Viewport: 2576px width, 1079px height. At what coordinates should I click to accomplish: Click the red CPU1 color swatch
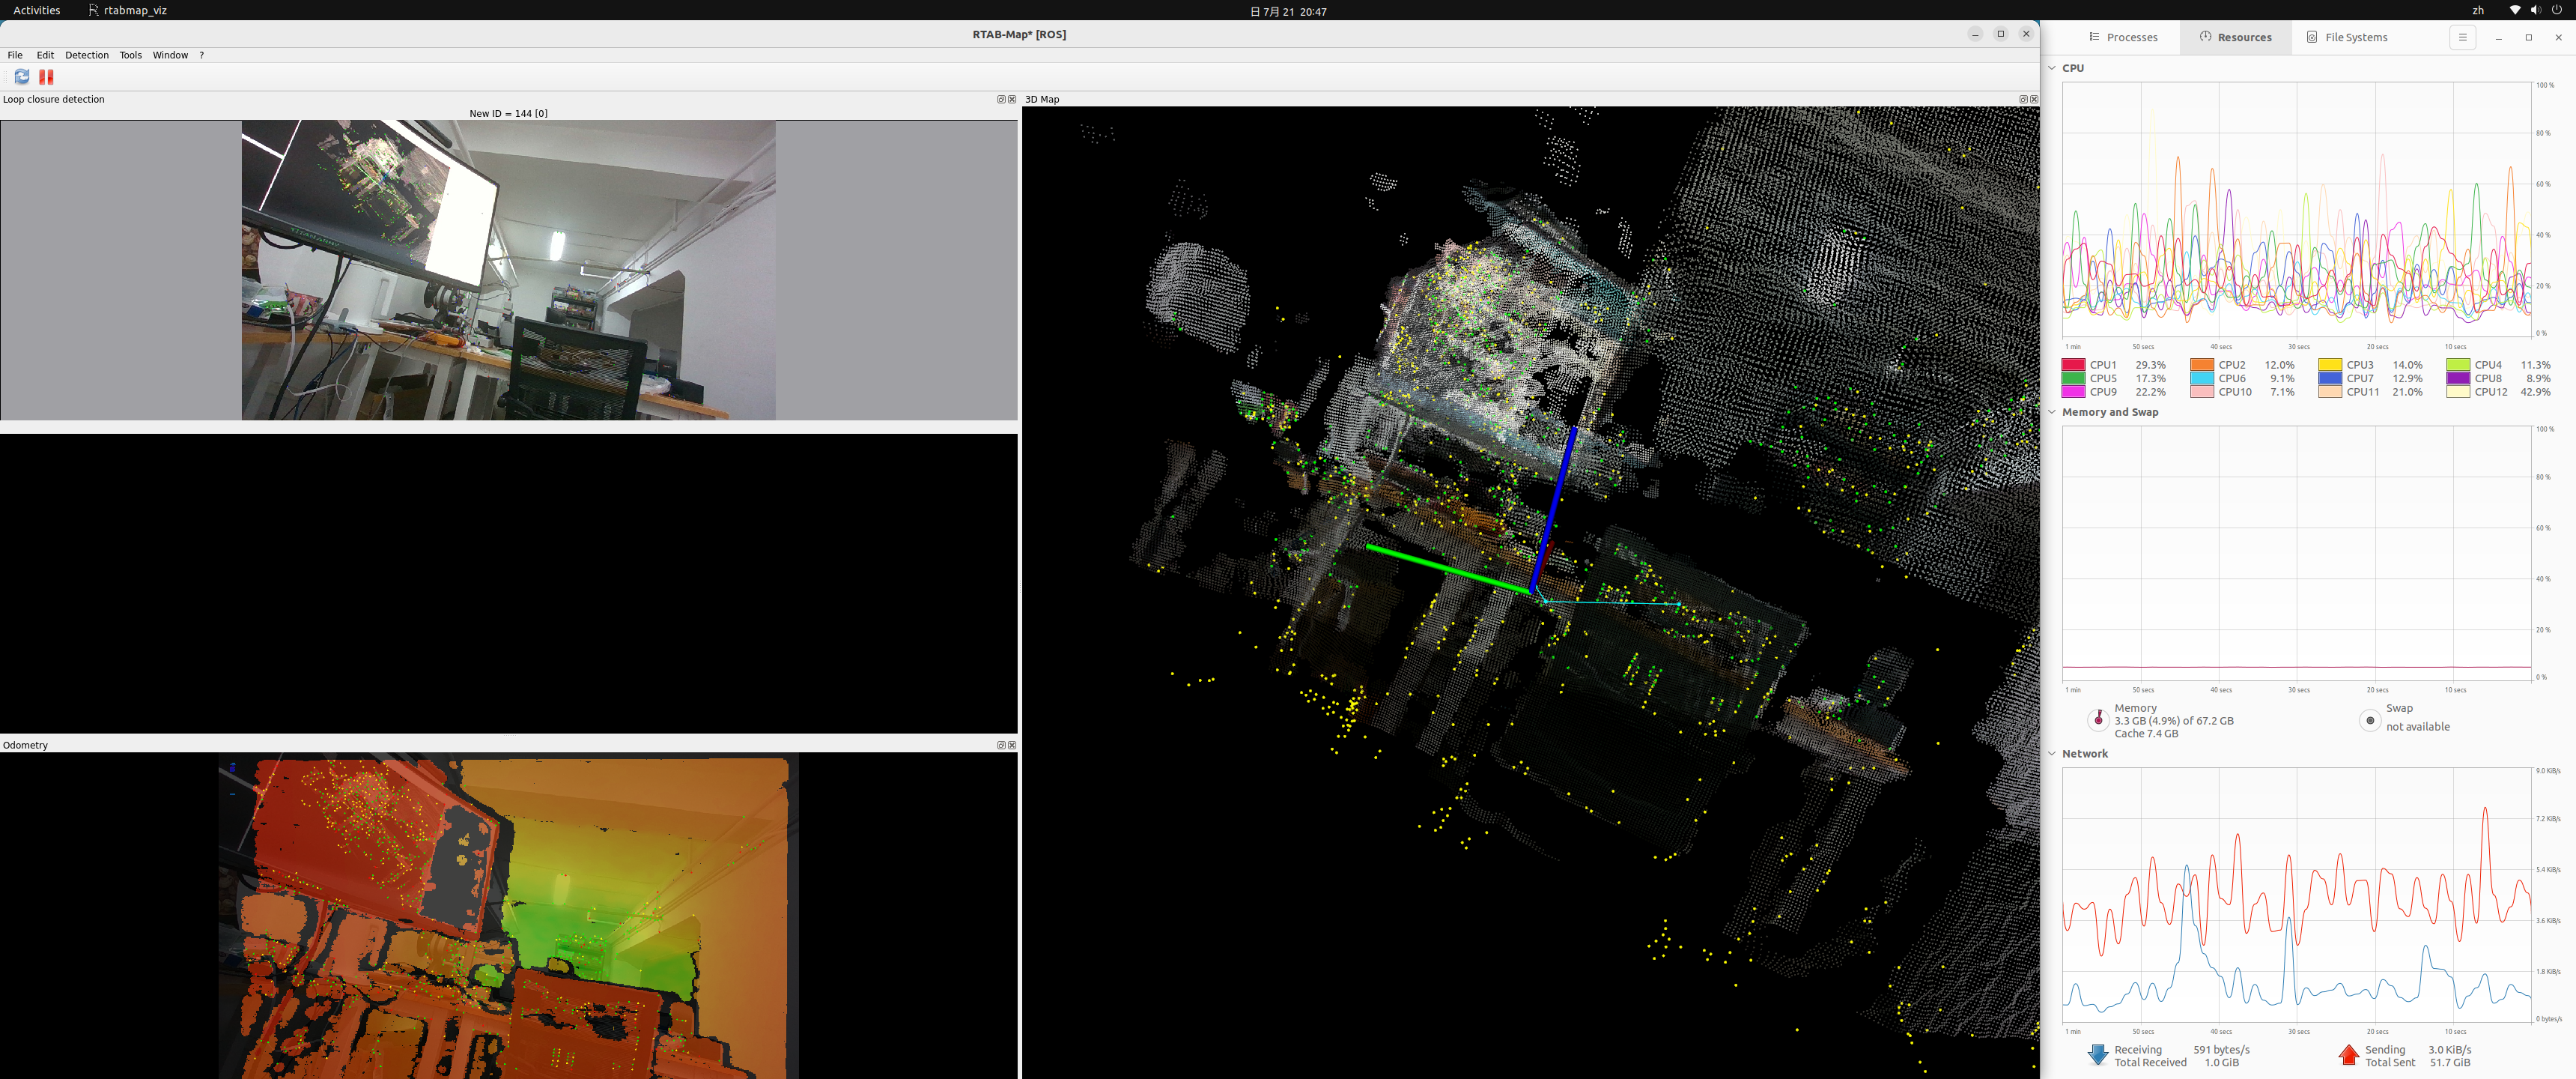point(2074,364)
